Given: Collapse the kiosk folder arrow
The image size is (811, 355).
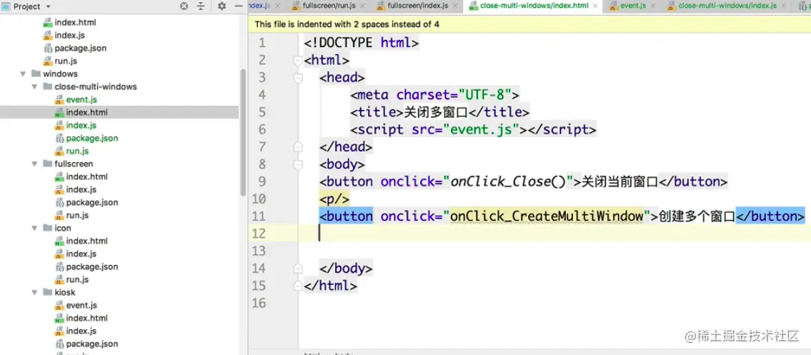Looking at the screenshot, I should [34, 292].
